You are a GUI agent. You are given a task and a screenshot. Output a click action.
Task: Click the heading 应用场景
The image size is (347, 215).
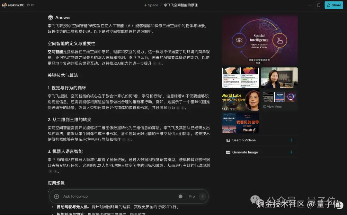click(x=56, y=183)
